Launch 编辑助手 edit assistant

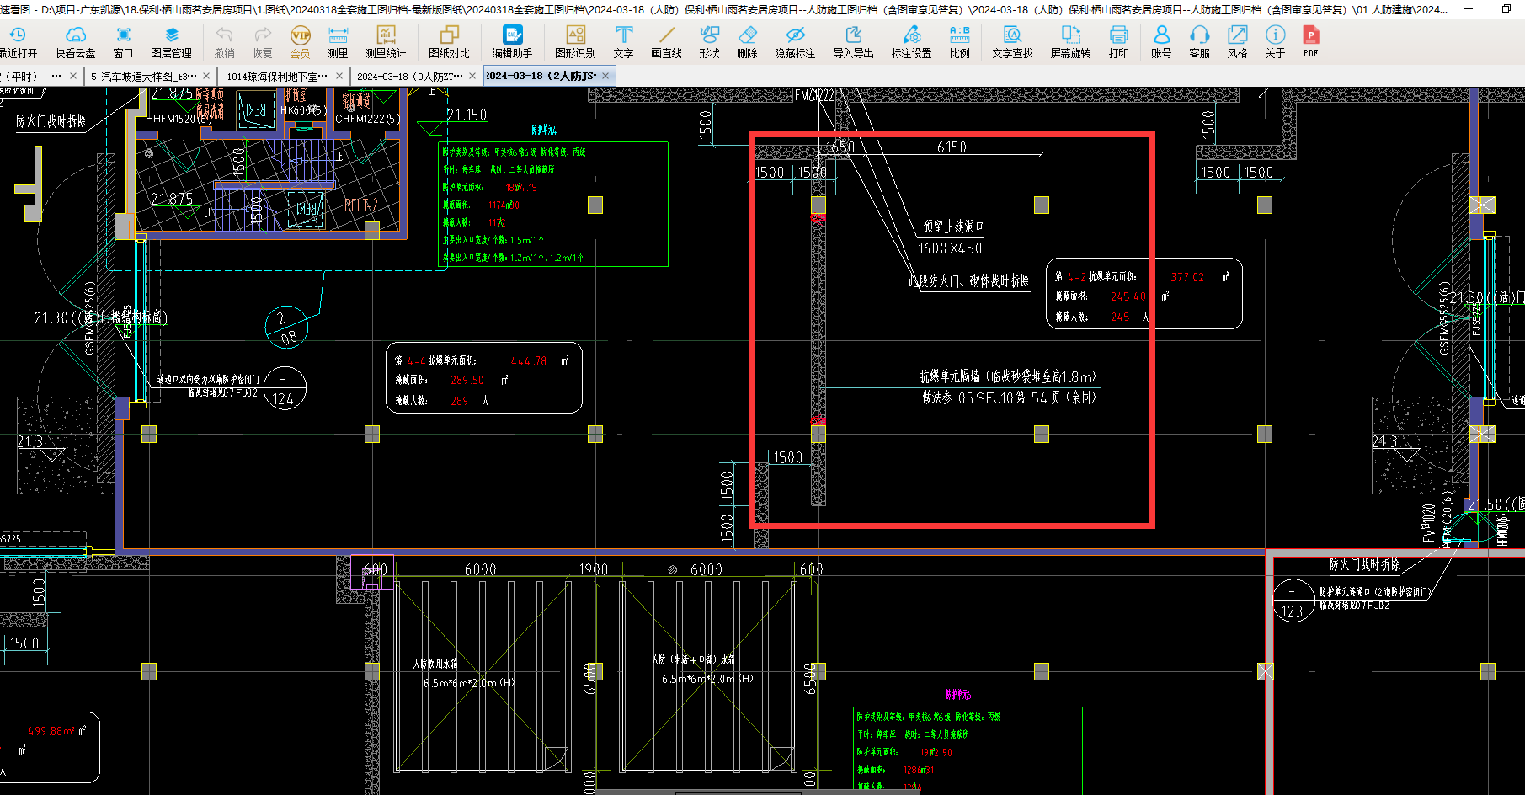pos(512,42)
